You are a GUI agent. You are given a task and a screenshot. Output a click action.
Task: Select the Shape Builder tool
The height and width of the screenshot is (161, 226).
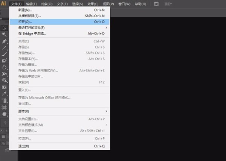tap(4, 80)
